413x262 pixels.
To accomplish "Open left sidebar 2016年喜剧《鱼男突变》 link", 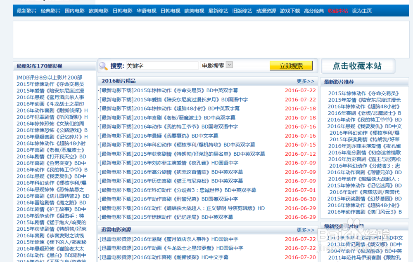I will [51, 163].
